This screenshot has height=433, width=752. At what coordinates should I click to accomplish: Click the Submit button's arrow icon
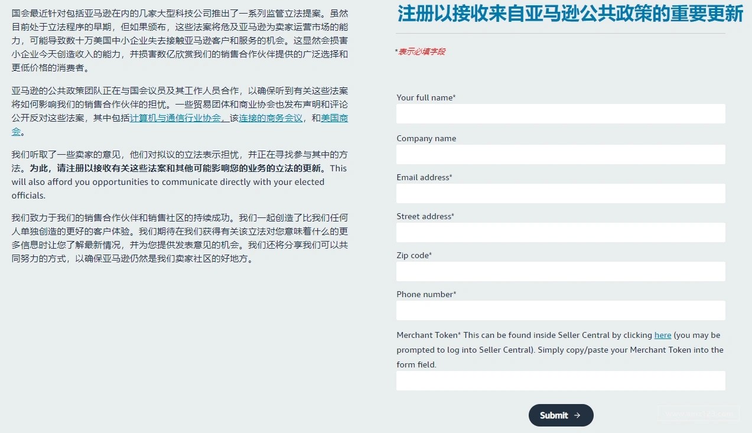pos(577,415)
